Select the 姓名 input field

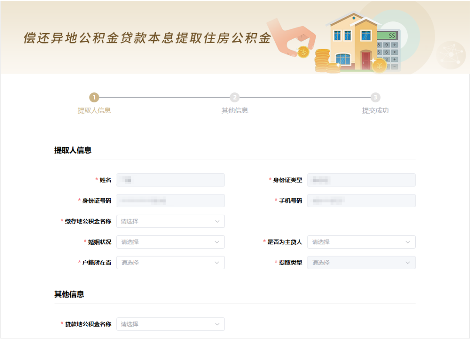[170, 179]
